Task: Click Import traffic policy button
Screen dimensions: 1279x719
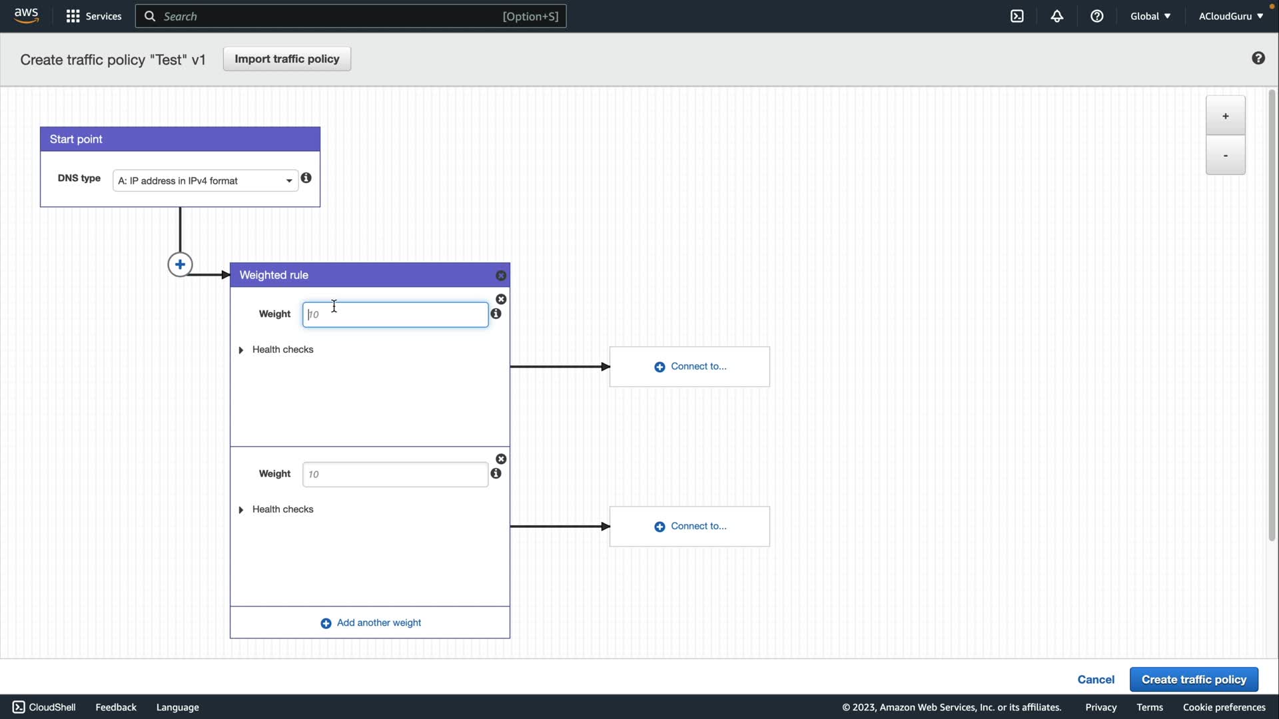Action: coord(286,59)
